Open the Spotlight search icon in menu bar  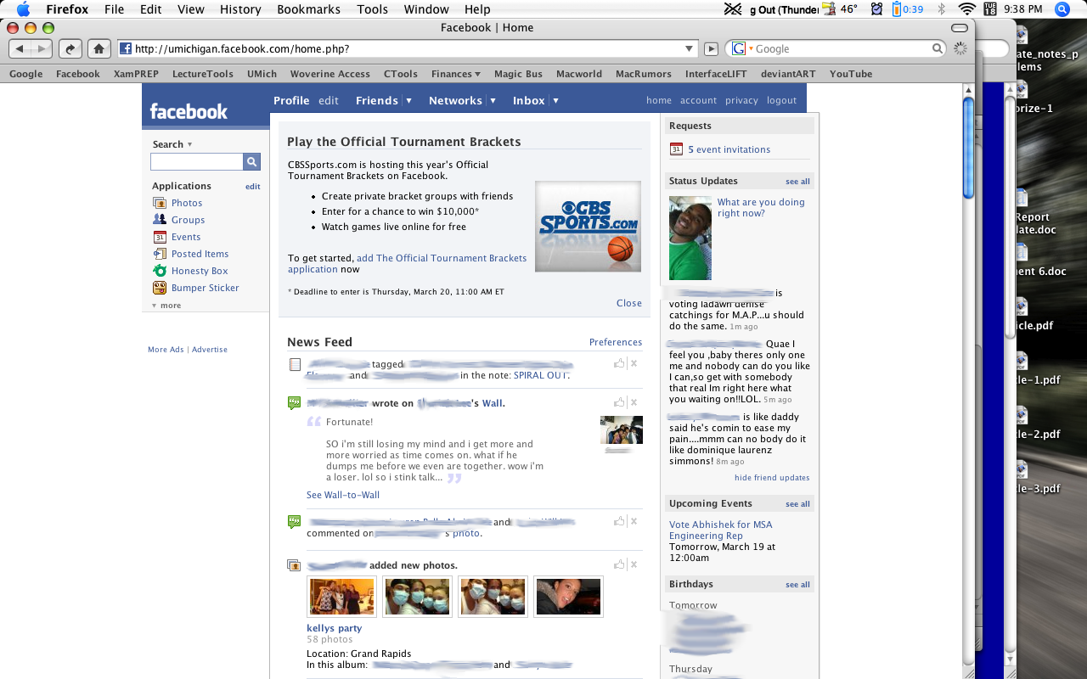[1062, 9]
